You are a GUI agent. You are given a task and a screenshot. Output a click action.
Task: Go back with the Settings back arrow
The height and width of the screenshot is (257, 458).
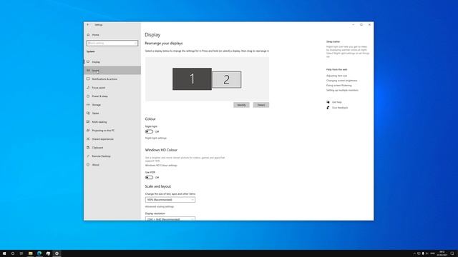pos(88,25)
